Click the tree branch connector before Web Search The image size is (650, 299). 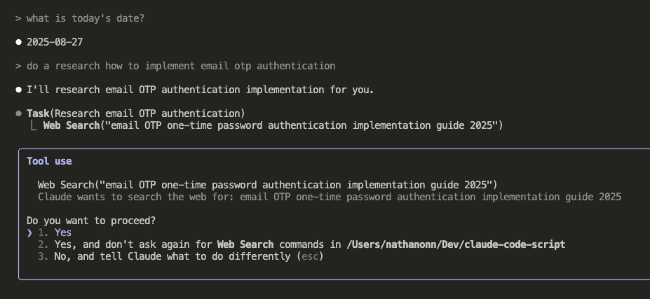pyautogui.click(x=34, y=125)
